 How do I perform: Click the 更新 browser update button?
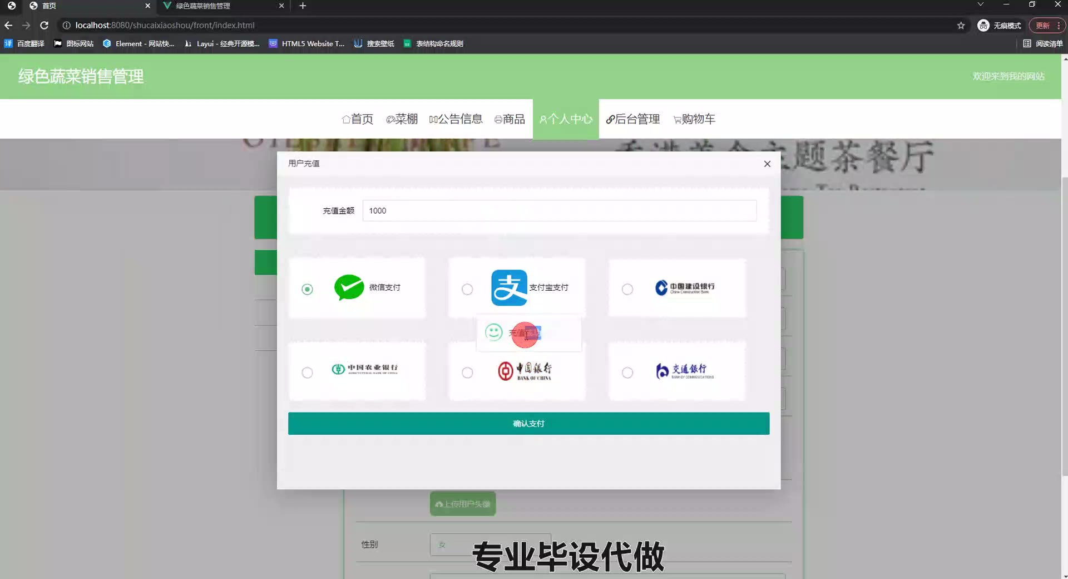[x=1042, y=26]
